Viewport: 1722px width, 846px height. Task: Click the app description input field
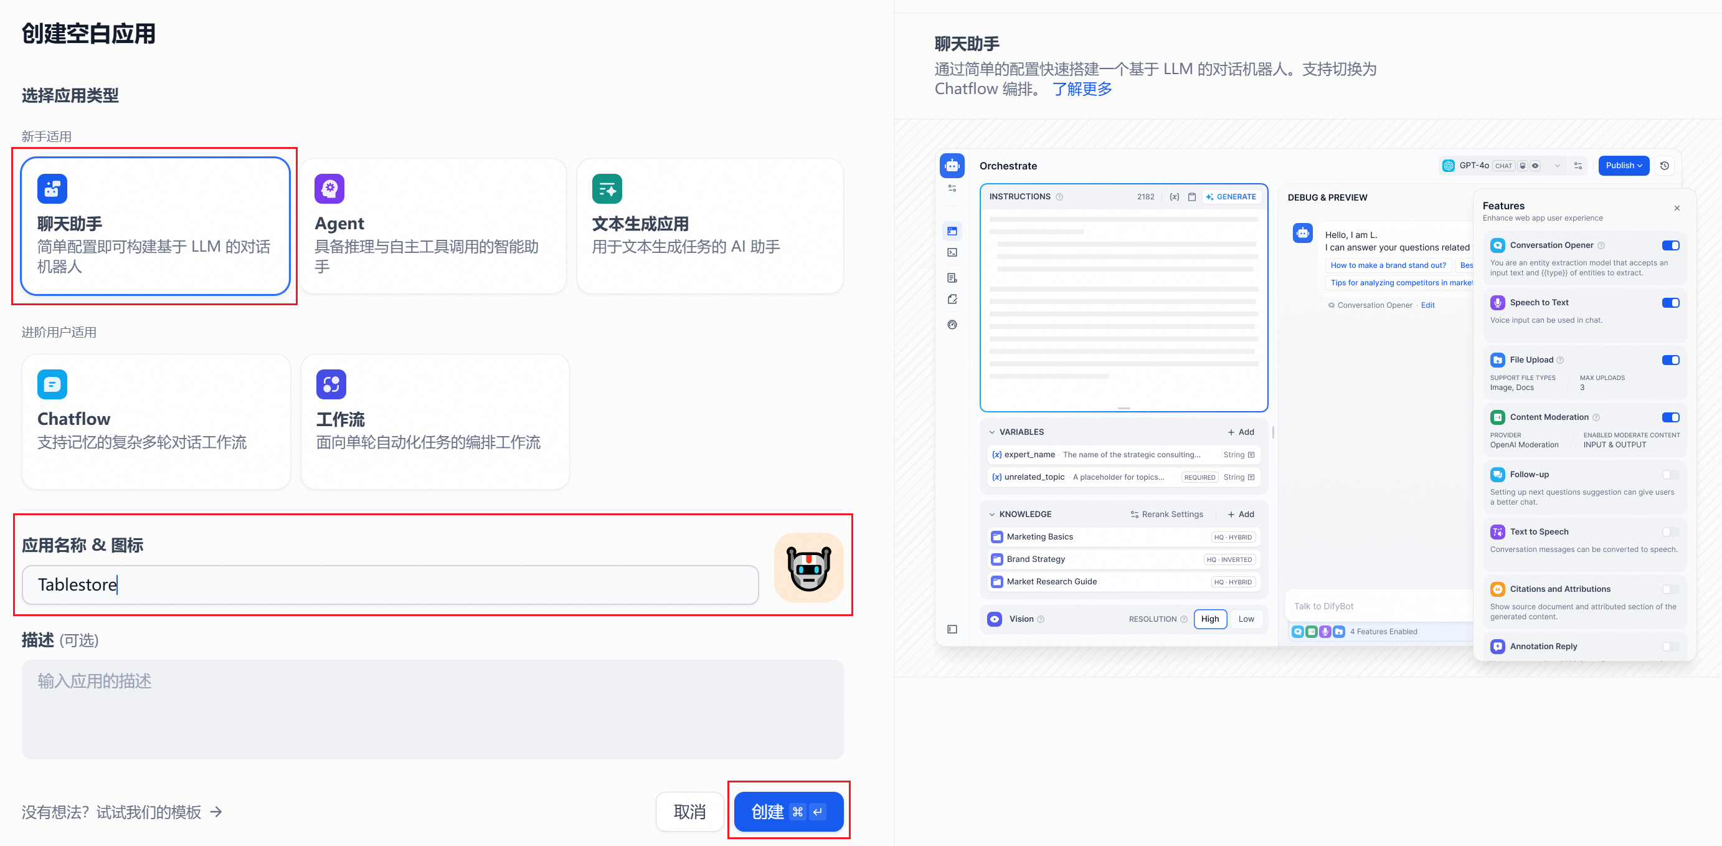click(433, 709)
